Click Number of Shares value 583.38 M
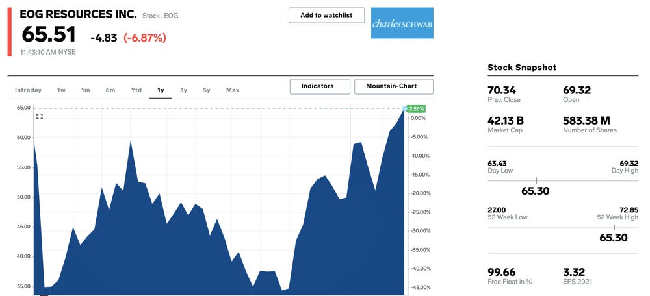 click(x=586, y=121)
